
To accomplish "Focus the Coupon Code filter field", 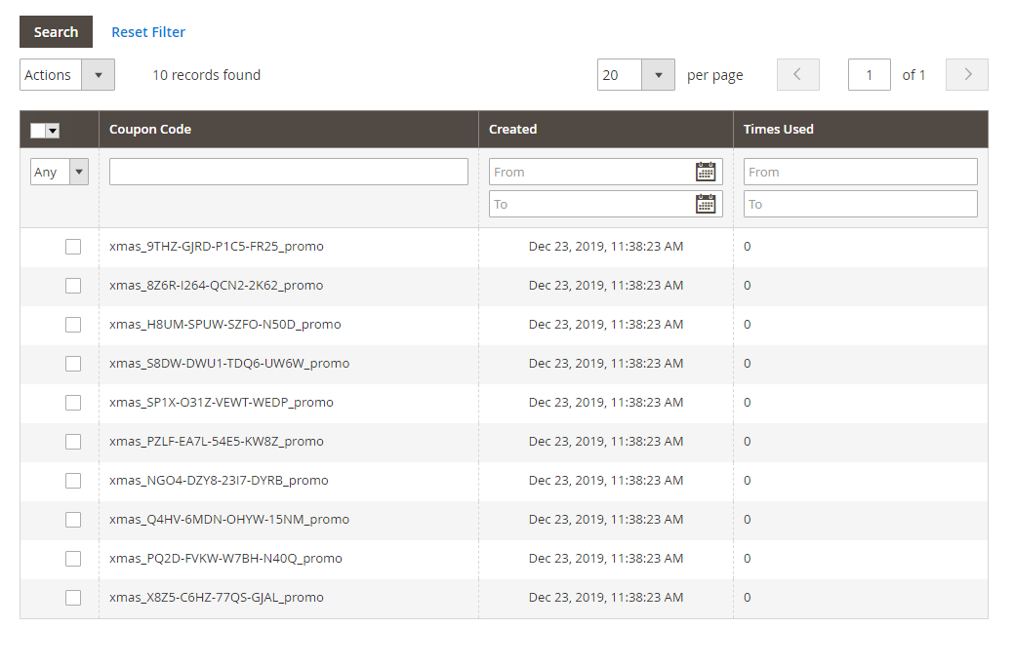I will pyautogui.click(x=289, y=172).
